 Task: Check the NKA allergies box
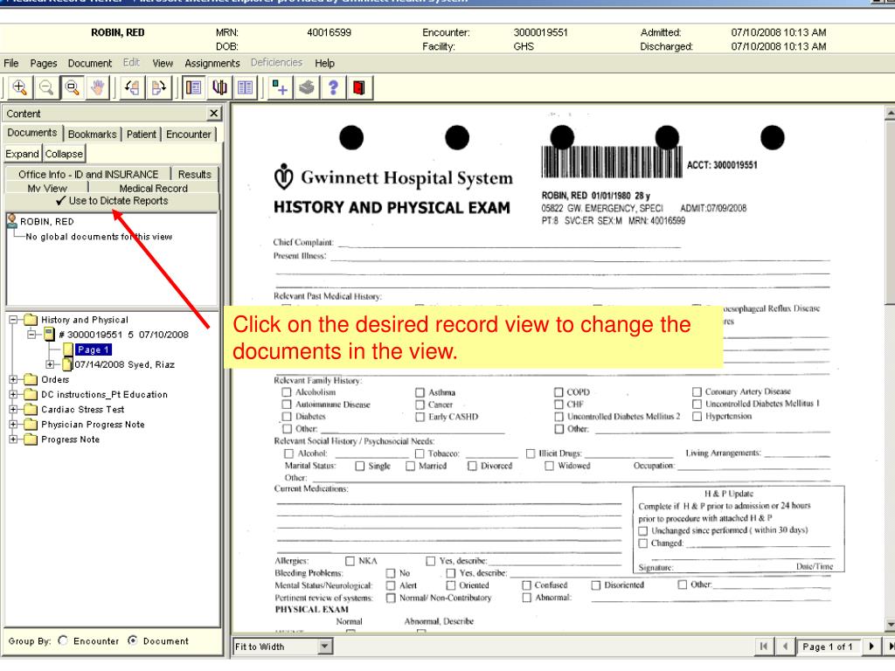pos(350,561)
